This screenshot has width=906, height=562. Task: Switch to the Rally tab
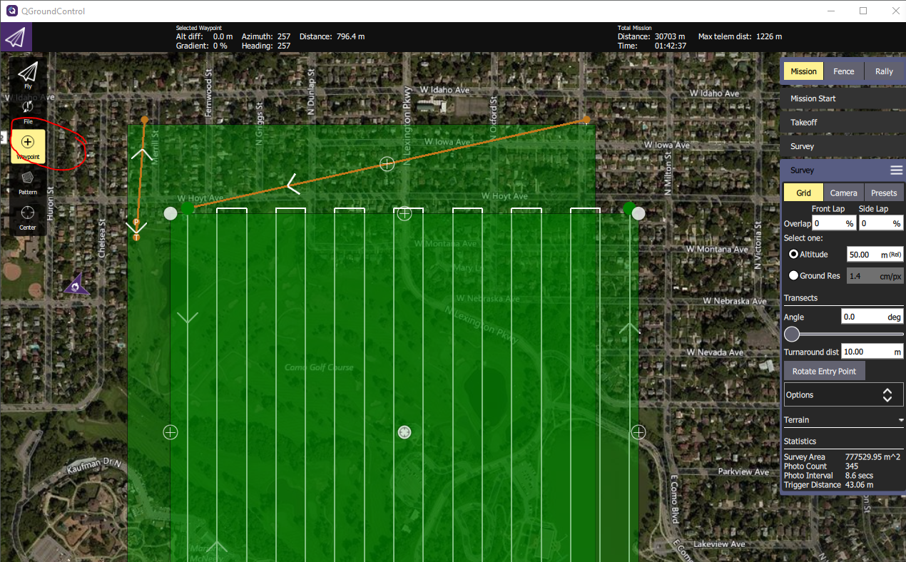point(884,71)
